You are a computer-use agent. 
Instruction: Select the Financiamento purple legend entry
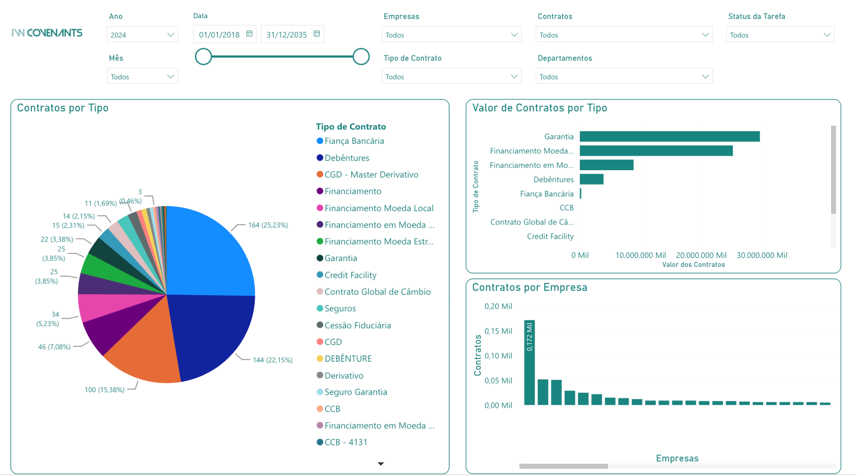point(349,191)
